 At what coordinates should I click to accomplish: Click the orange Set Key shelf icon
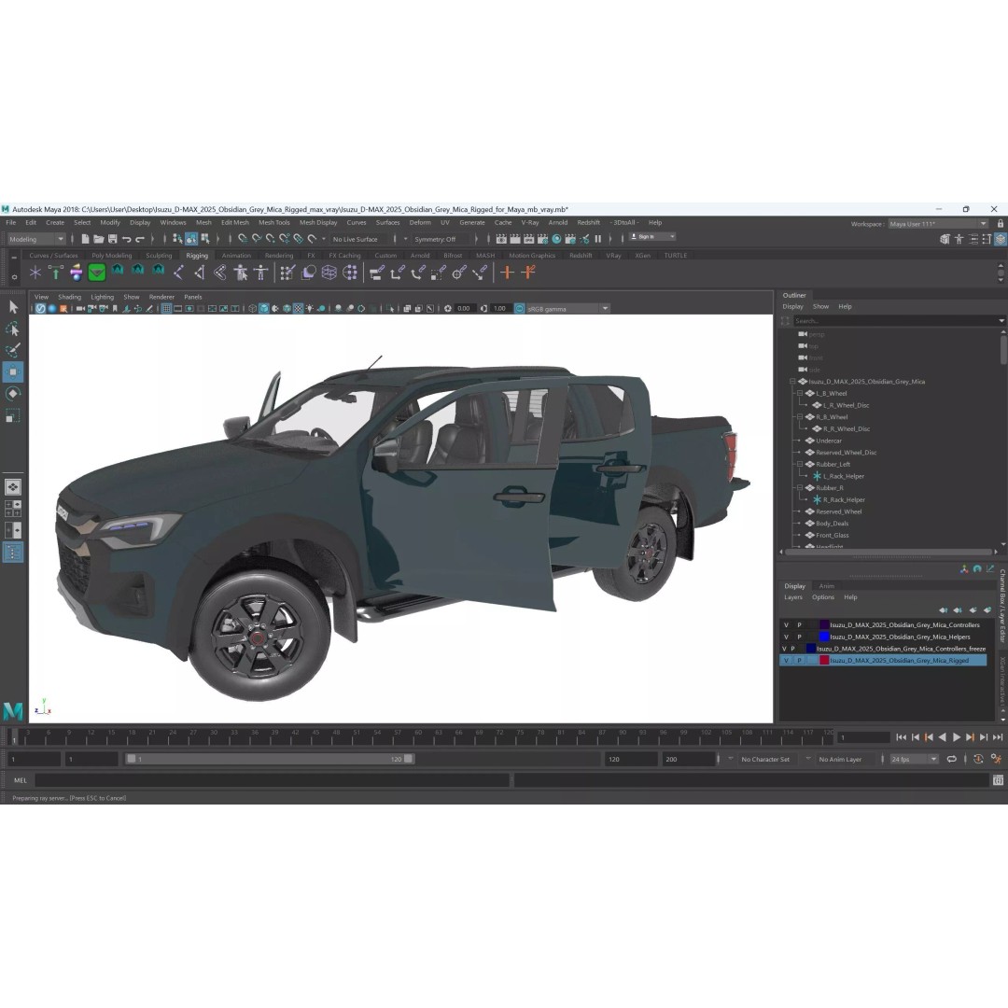coord(507,273)
